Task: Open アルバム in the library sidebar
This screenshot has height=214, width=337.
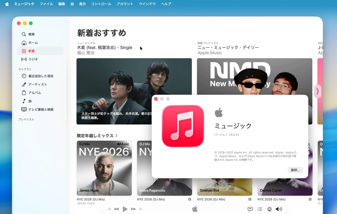Action: click(35, 93)
